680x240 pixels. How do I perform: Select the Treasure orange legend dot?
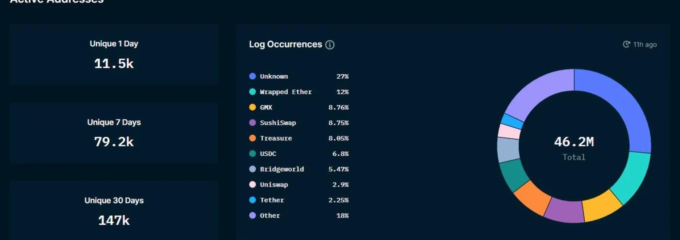click(x=253, y=138)
